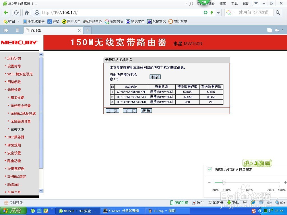The width and height of the screenshot is (287, 215).
Task: Toggle the sidebar panel icon on tab bar
Action: 6,30
